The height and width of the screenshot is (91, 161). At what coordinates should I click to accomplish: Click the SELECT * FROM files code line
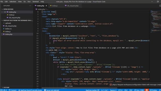[67, 57]
